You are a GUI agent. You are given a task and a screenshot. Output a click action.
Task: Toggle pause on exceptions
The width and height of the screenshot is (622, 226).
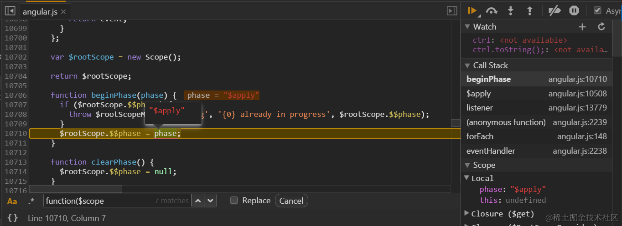pyautogui.click(x=574, y=11)
